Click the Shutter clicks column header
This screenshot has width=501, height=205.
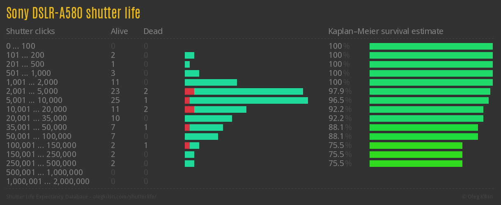click(30, 31)
